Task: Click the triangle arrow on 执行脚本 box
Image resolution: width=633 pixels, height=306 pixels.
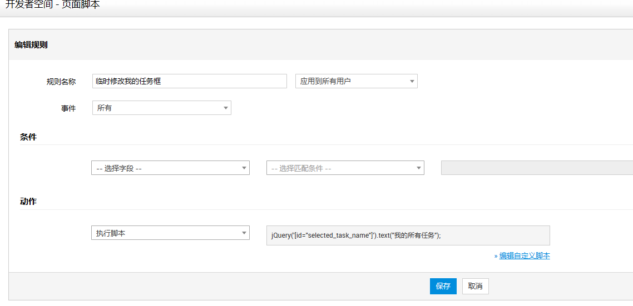Action: pos(244,233)
